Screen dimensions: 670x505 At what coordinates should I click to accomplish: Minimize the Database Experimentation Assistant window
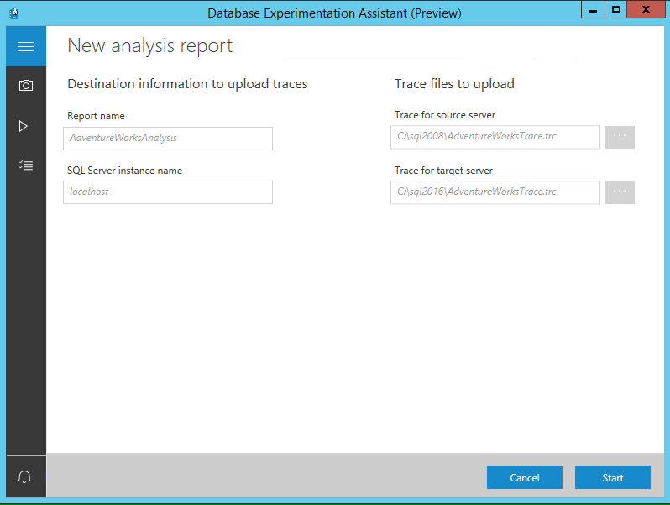click(x=592, y=9)
